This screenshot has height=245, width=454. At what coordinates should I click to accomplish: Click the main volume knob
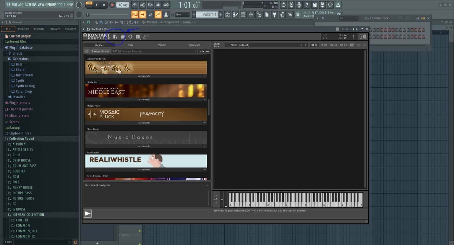click(x=79, y=5)
